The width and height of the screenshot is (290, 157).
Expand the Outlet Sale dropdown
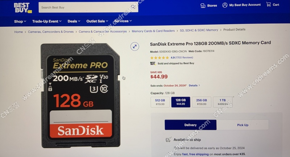(97, 21)
